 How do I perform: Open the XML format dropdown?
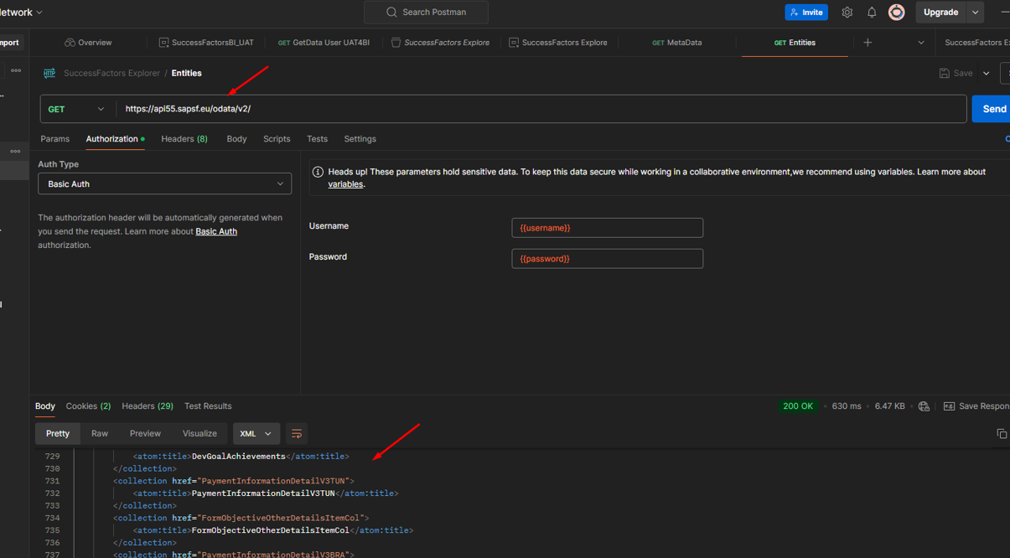tap(256, 434)
